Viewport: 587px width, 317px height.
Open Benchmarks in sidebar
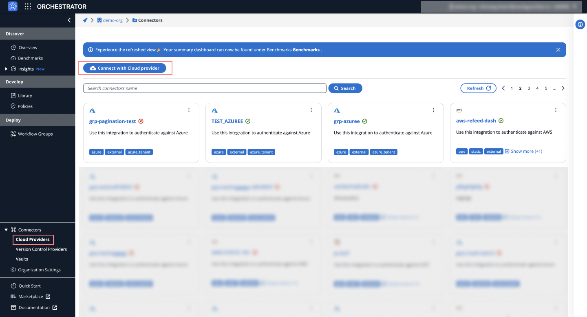pos(31,58)
